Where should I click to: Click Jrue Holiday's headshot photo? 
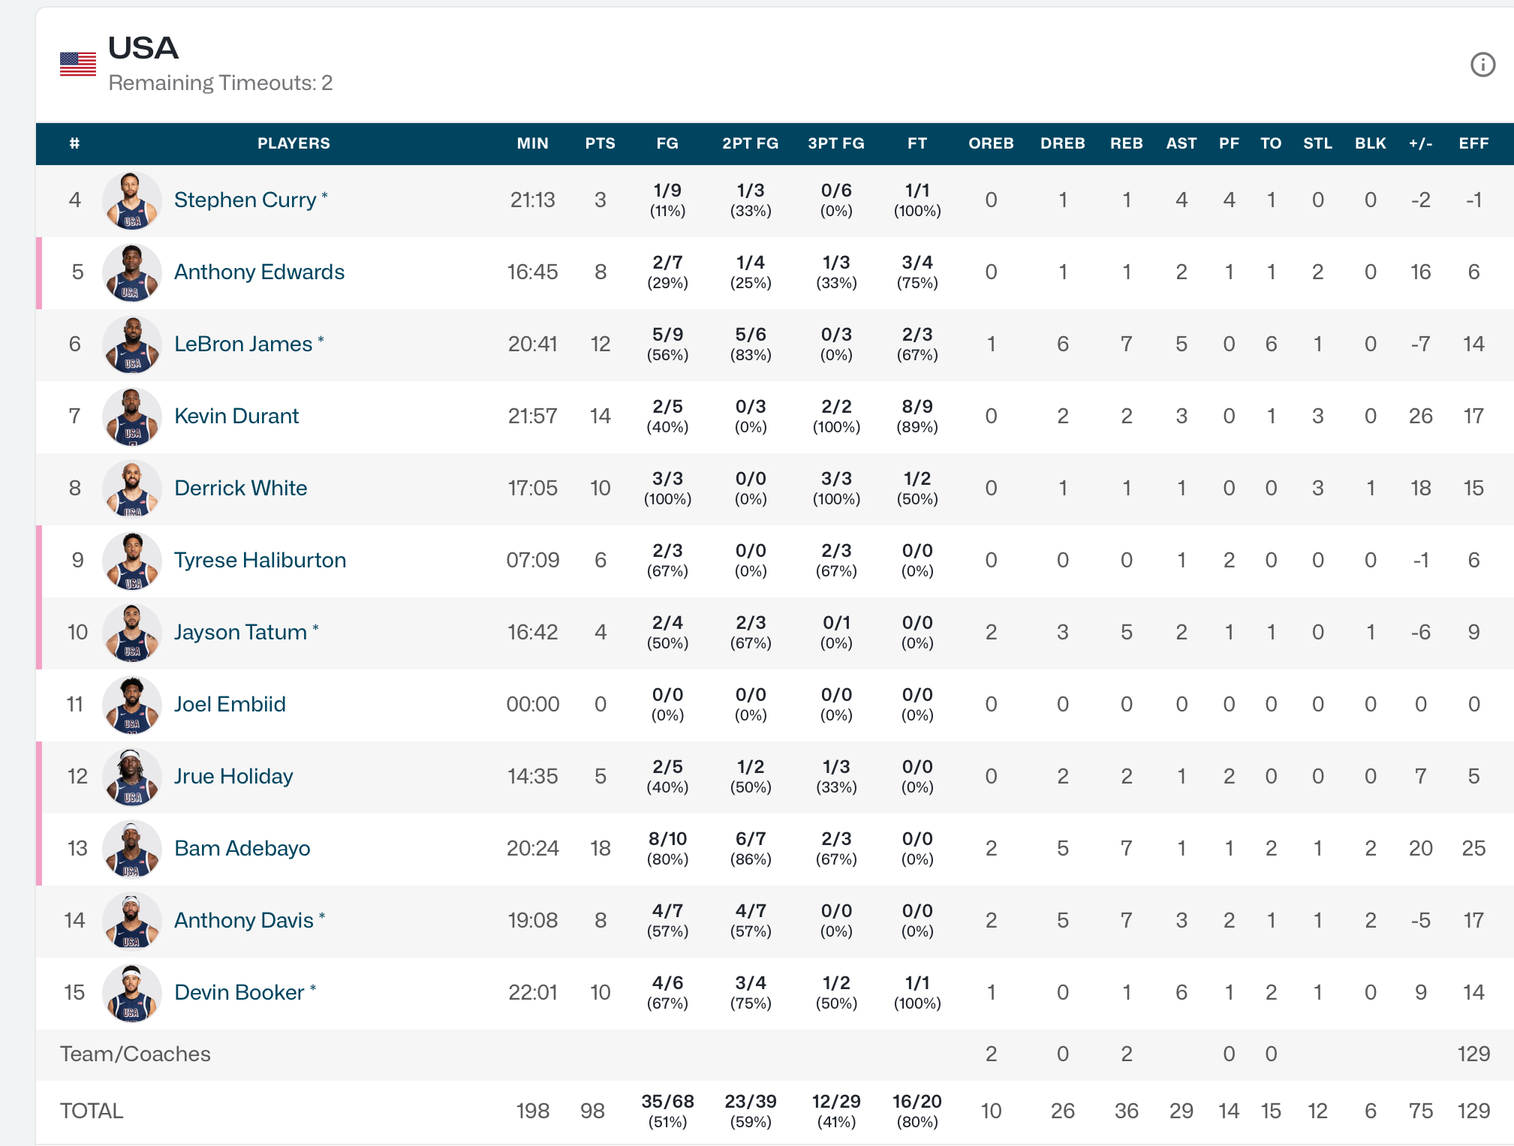point(132,777)
